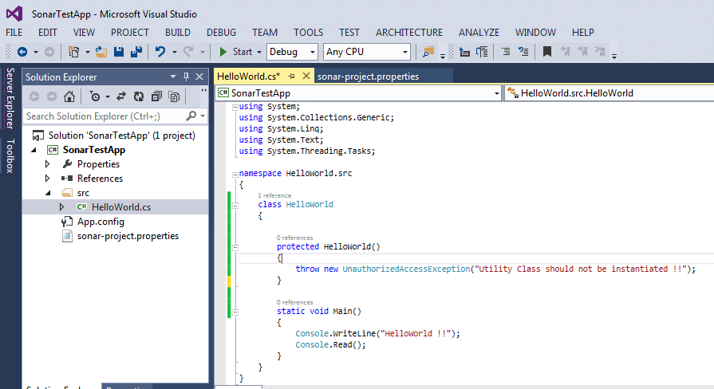Close the HelloWorld.cs tab
The height and width of the screenshot is (389, 714).
(x=306, y=76)
